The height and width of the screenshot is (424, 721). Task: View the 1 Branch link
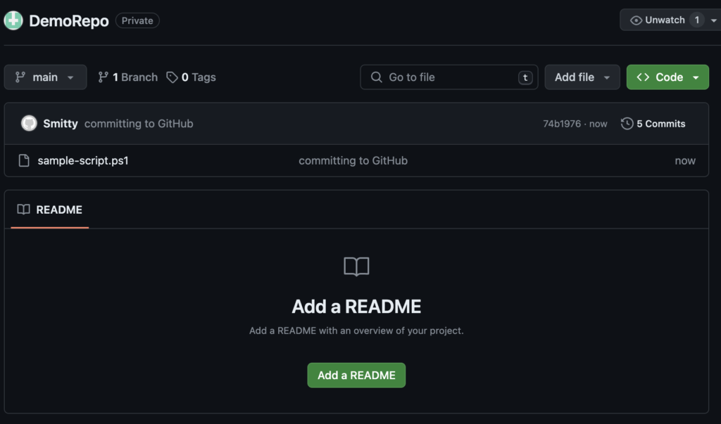[128, 77]
